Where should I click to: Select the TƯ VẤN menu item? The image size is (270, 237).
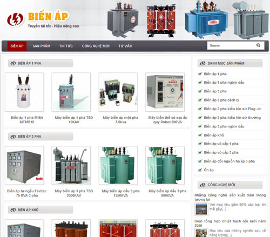click(125, 46)
